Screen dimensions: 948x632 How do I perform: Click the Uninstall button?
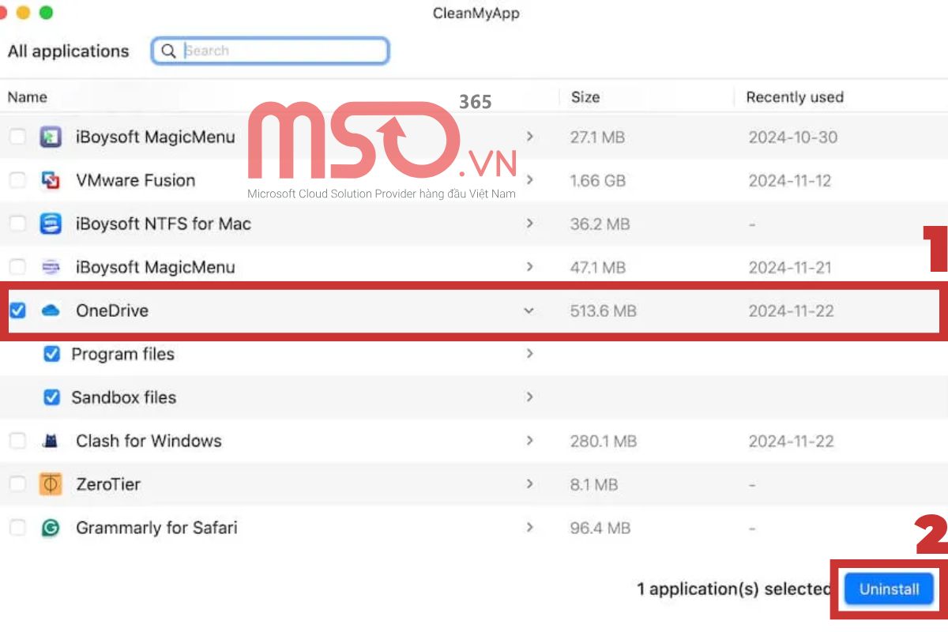click(x=890, y=589)
